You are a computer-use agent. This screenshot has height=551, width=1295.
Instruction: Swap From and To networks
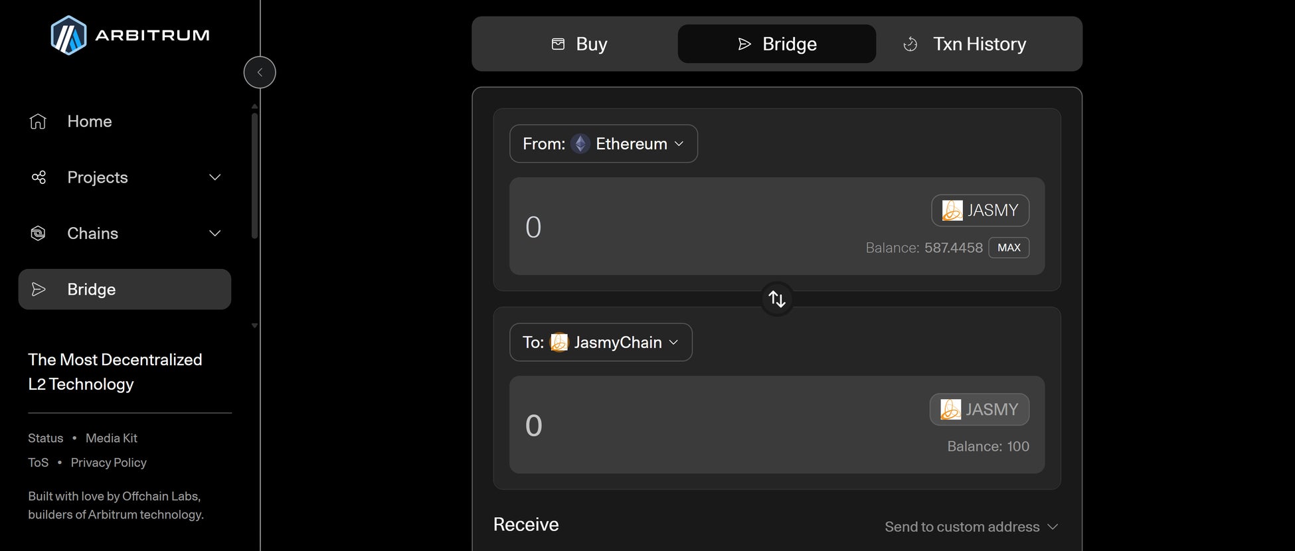coord(776,299)
